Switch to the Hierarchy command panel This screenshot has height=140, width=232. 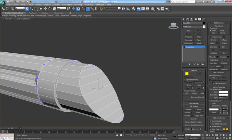[192, 19]
